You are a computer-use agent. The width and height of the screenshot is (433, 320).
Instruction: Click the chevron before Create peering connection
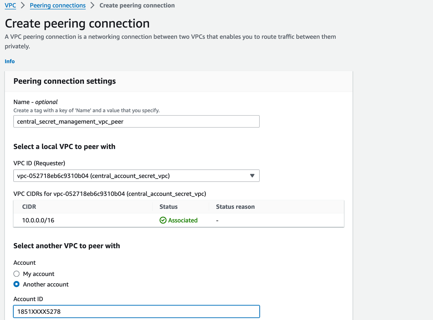92,5
